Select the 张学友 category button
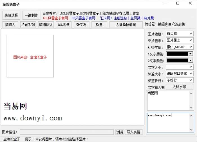 pos(81,25)
